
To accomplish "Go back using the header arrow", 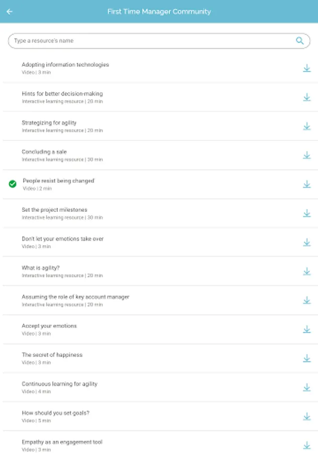I will 10,12.
